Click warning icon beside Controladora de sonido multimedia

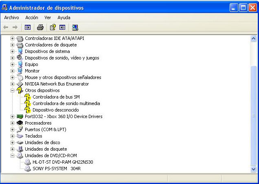[x=28, y=103]
